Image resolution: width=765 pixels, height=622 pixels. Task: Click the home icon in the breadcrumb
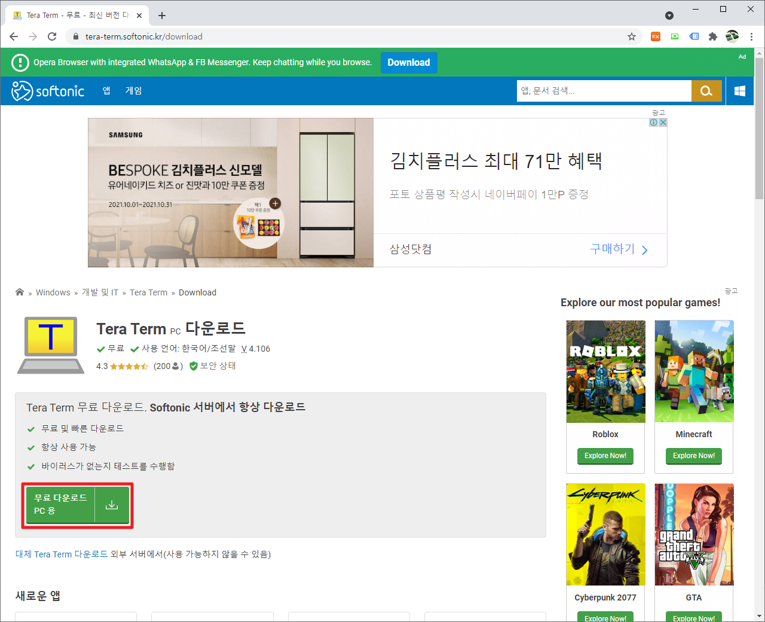pyautogui.click(x=20, y=292)
